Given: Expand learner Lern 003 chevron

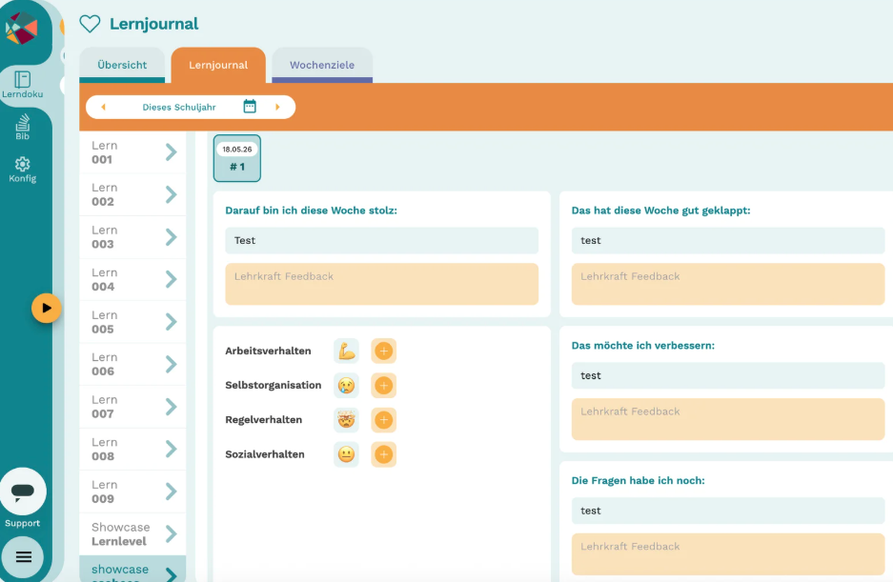Looking at the screenshot, I should (x=171, y=237).
